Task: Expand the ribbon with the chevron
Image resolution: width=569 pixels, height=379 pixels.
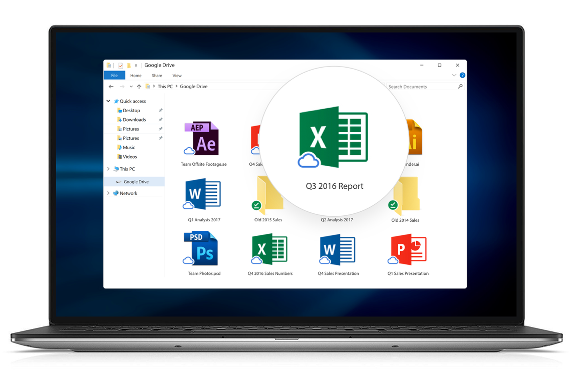Action: pos(454,75)
